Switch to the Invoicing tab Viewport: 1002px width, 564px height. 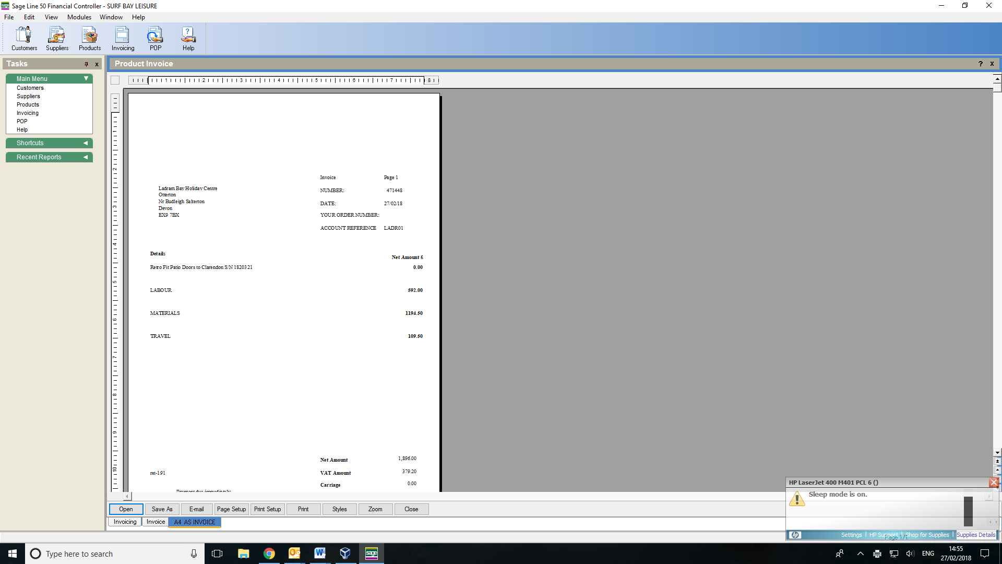click(125, 522)
